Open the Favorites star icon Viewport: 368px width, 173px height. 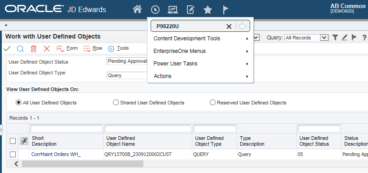(x=208, y=10)
